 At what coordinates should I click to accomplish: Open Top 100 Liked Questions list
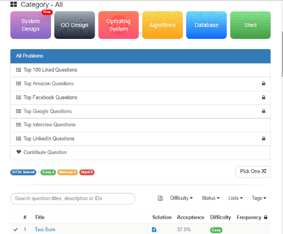click(140, 70)
